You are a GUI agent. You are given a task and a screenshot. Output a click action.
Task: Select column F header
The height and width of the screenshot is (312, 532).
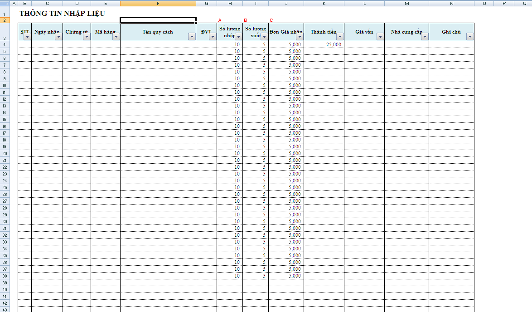click(x=158, y=3)
